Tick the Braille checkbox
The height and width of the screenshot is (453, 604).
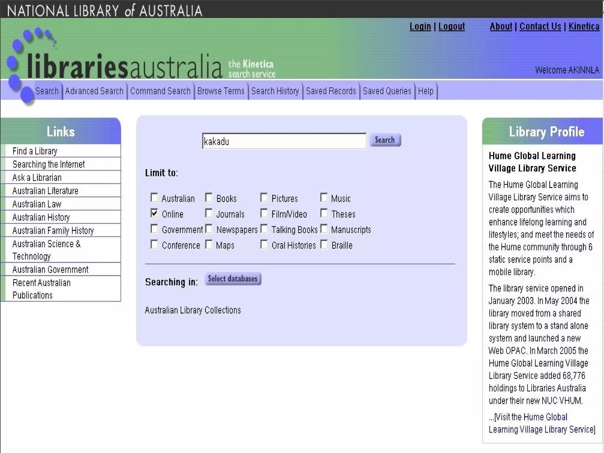coord(324,244)
